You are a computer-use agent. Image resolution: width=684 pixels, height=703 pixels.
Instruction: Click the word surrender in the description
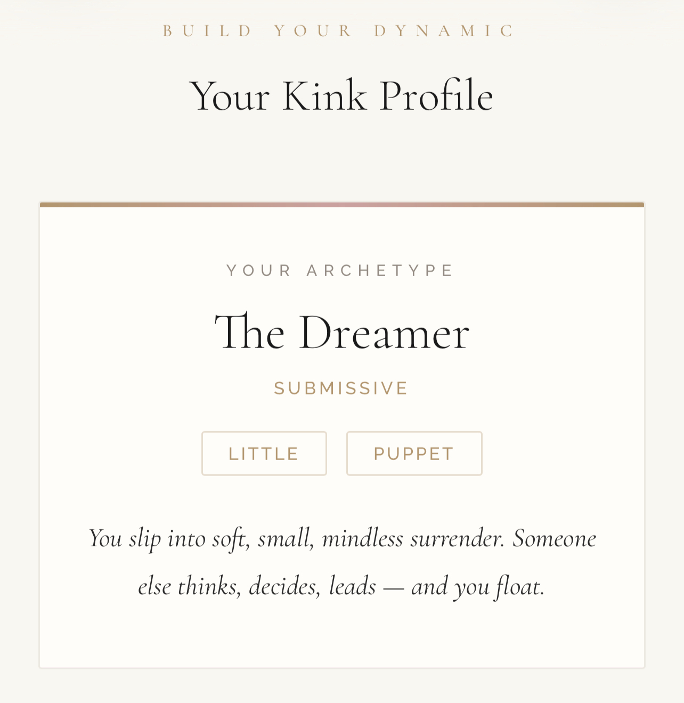click(x=457, y=538)
